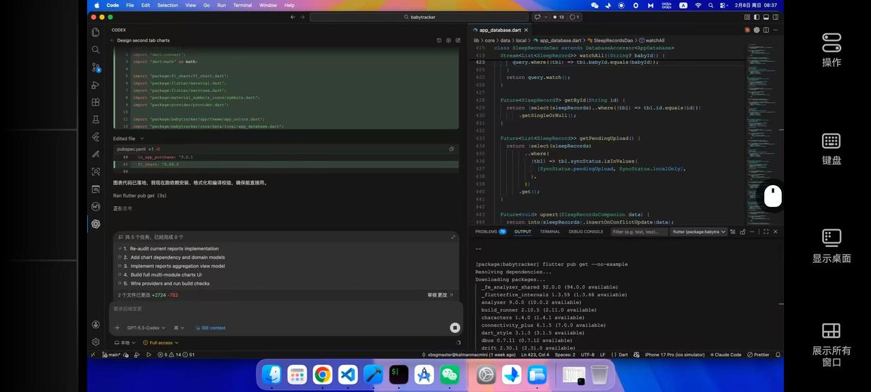Toggle IDE context in Codex input

click(x=210, y=328)
